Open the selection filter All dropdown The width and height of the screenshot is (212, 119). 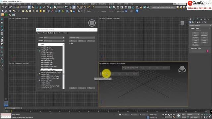click(x=24, y=7)
